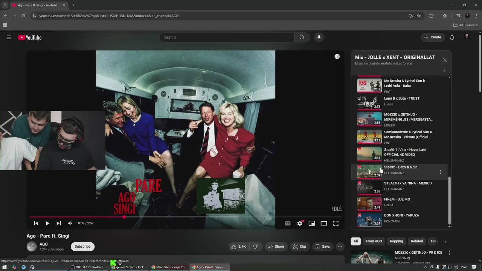Open options for P9 & ICE recommendation
The height and width of the screenshot is (271, 482).
[449, 253]
